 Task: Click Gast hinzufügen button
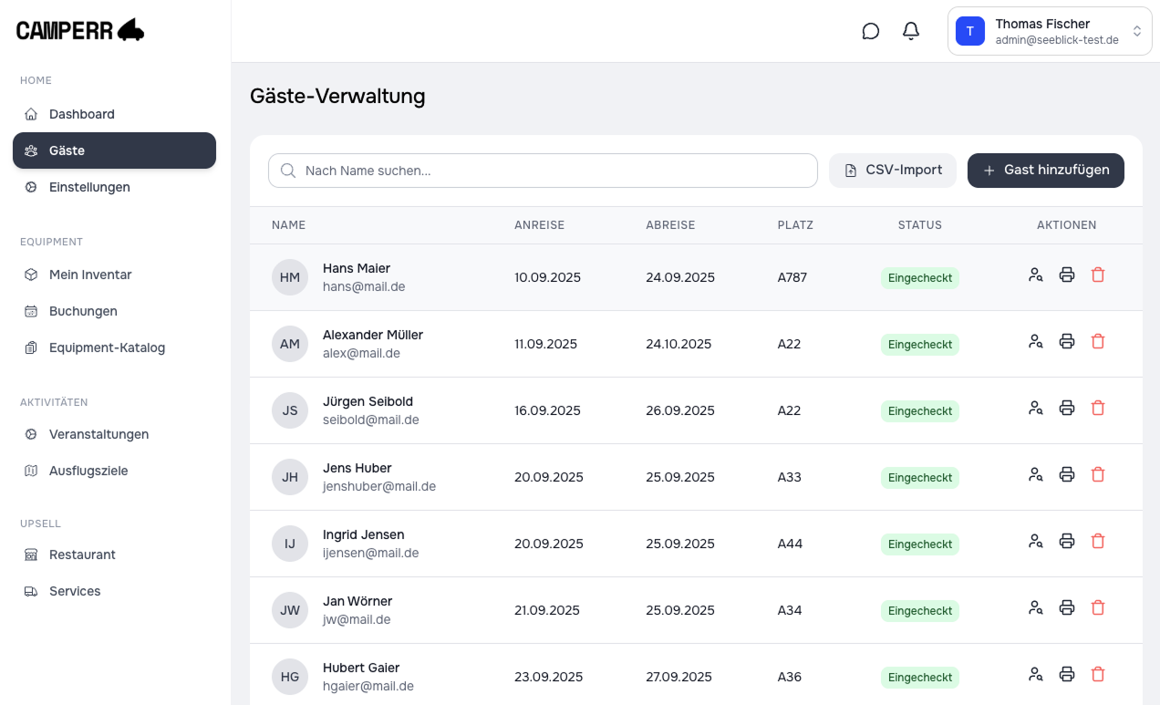pyautogui.click(x=1045, y=171)
